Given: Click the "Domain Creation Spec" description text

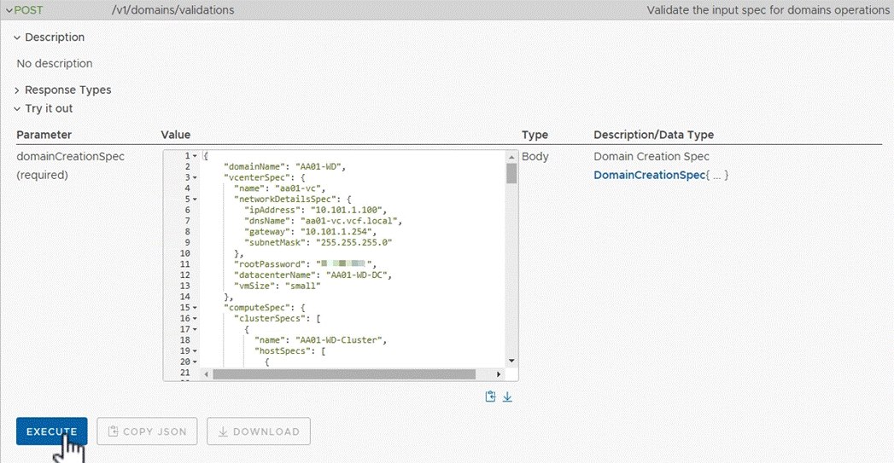Looking at the screenshot, I should tap(652, 157).
